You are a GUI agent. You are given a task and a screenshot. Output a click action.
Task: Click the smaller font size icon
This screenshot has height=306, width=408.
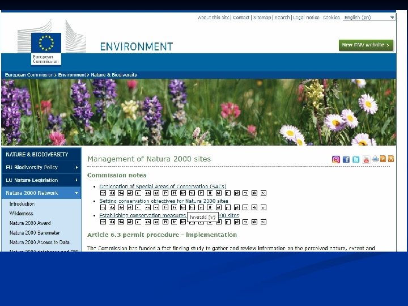(x=383, y=159)
